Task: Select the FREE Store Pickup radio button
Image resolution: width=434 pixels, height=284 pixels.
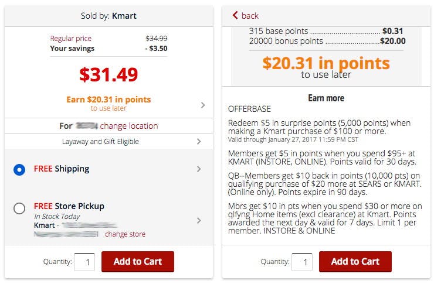Action: pyautogui.click(x=19, y=208)
